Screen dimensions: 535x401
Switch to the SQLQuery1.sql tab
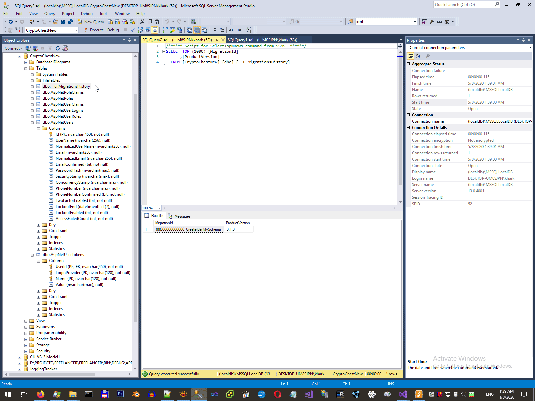[x=262, y=40]
